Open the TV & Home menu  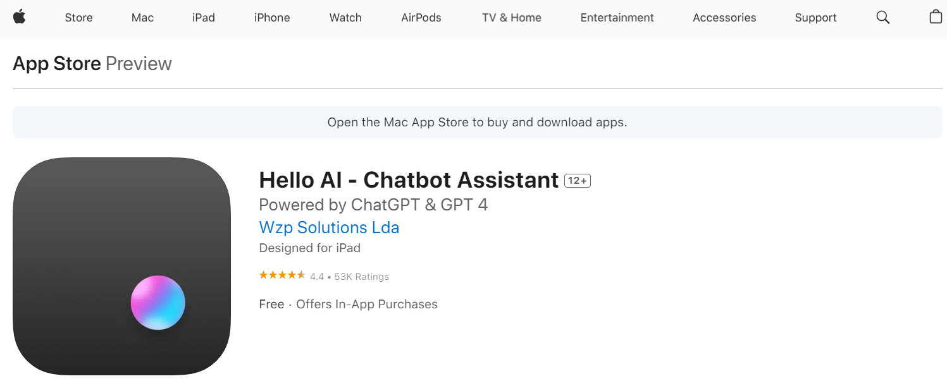click(511, 18)
